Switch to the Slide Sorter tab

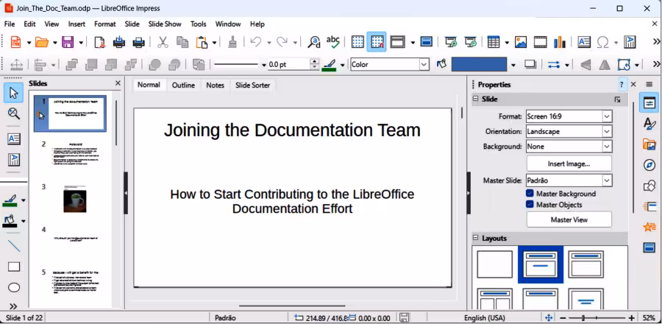pos(252,85)
